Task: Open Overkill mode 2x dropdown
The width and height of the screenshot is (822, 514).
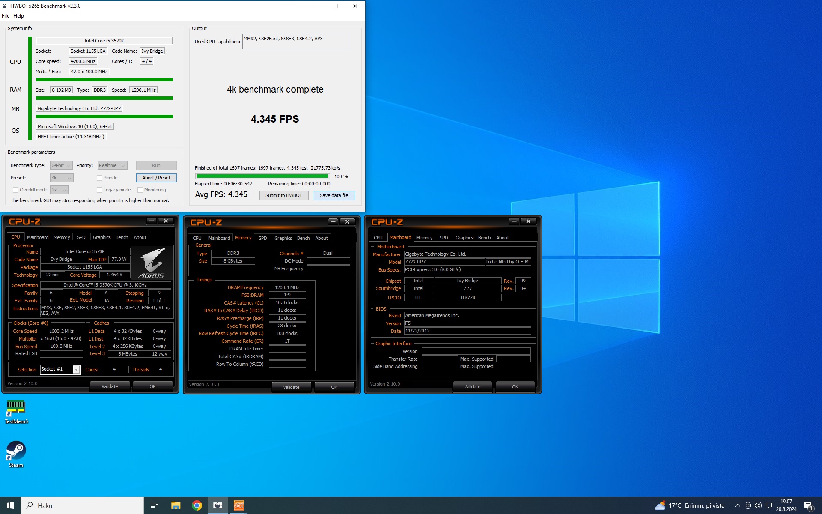Action: click(x=60, y=190)
